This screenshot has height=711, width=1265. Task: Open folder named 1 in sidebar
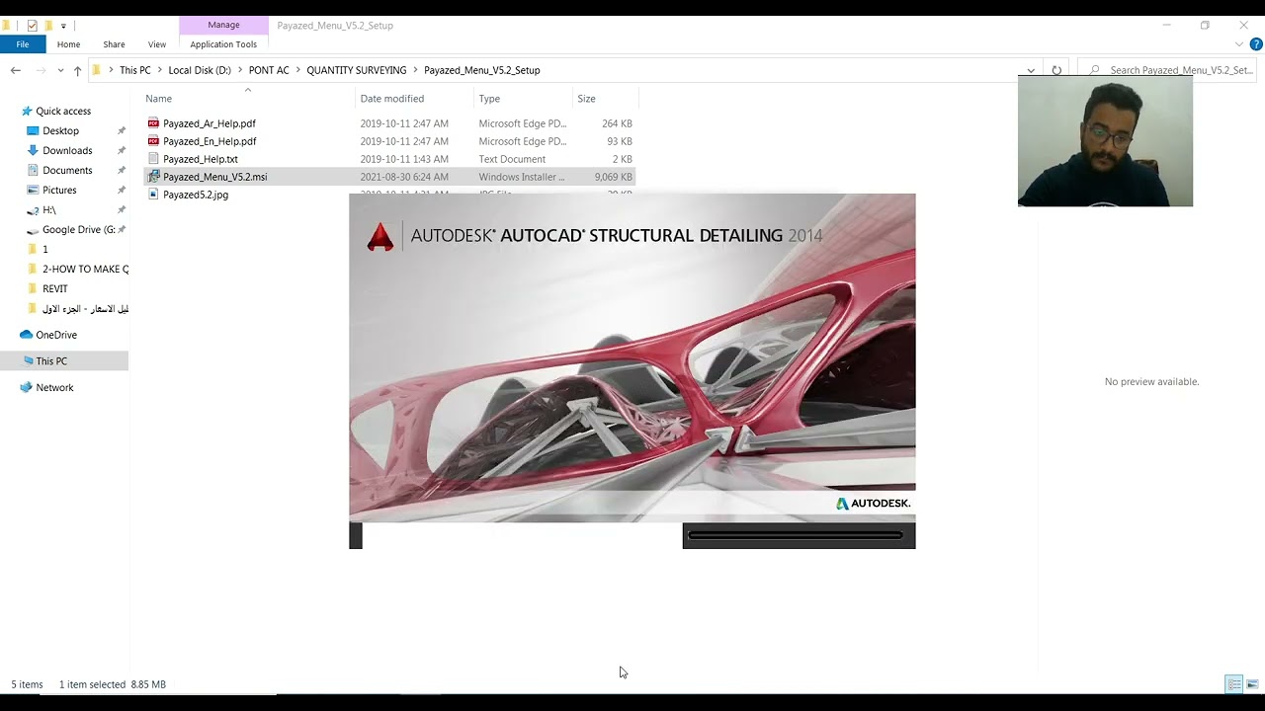point(44,250)
